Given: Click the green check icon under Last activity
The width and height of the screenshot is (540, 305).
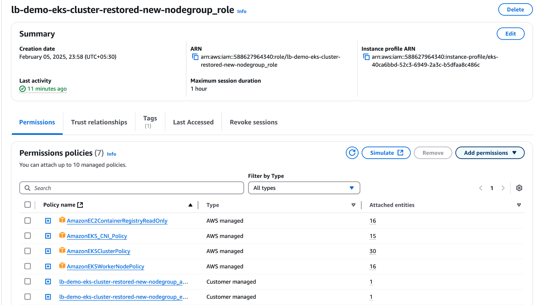Looking at the screenshot, I should click(x=22, y=89).
